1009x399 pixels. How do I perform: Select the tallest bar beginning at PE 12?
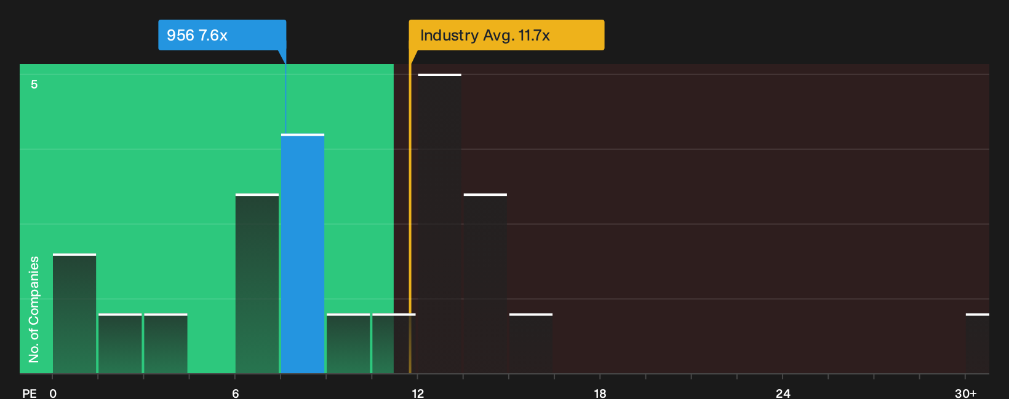[439, 223]
